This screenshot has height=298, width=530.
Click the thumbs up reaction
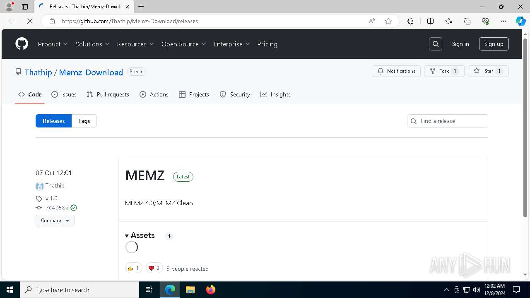(134, 268)
